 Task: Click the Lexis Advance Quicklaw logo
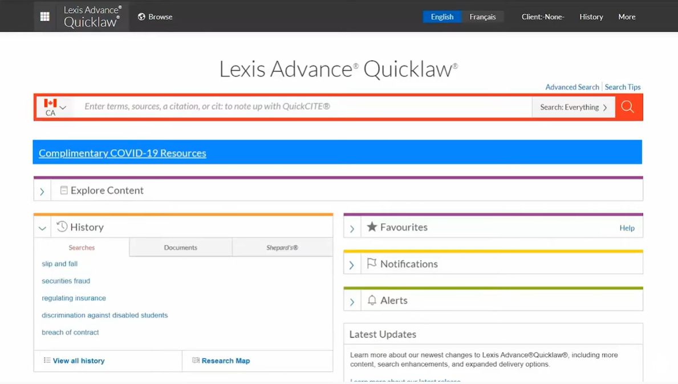92,17
